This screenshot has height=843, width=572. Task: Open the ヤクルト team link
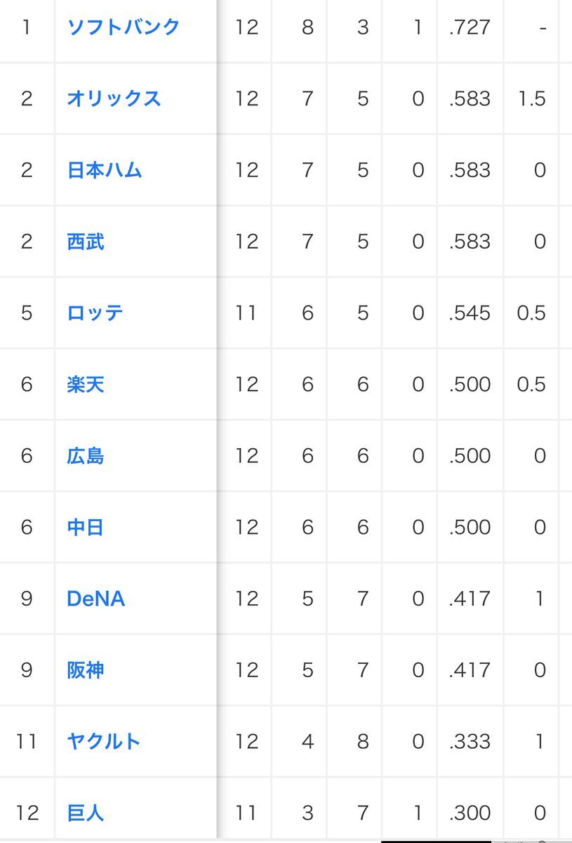pyautogui.click(x=104, y=741)
